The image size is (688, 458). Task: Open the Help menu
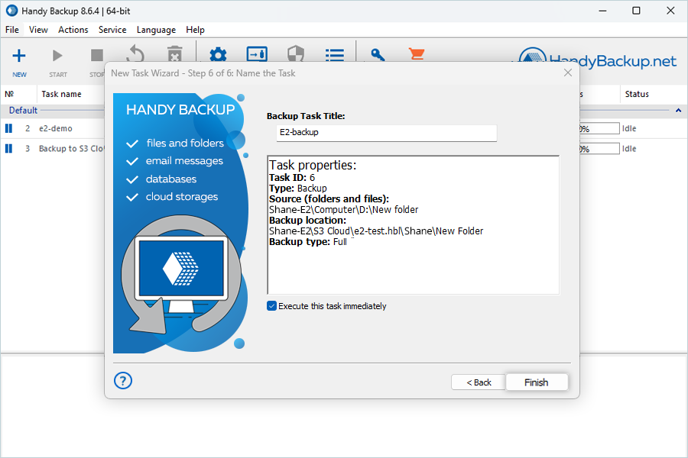[195, 30]
